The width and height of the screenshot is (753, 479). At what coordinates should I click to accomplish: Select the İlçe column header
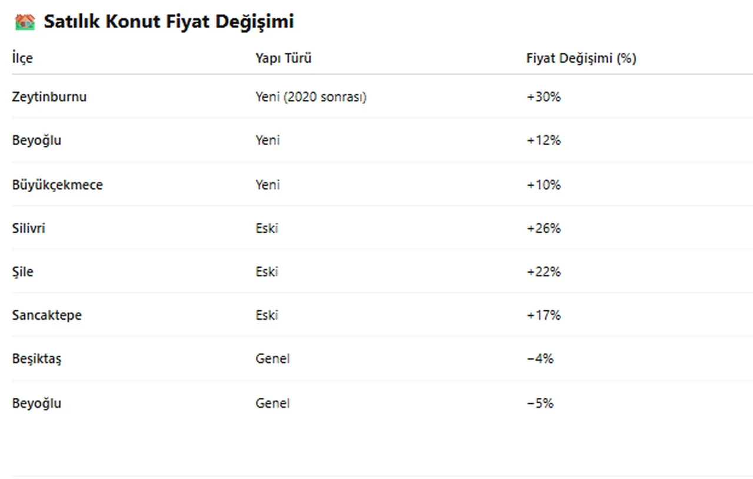22,58
